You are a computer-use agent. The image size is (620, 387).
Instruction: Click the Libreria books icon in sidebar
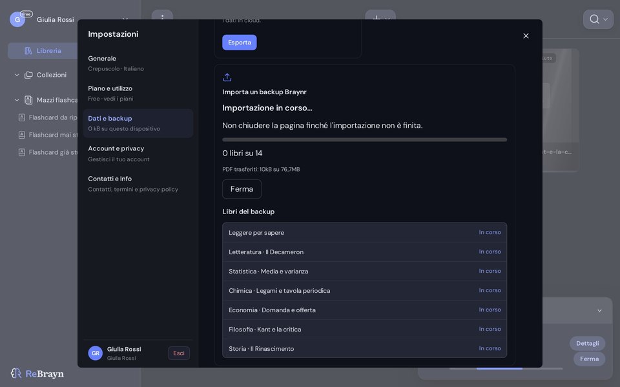[x=28, y=50]
